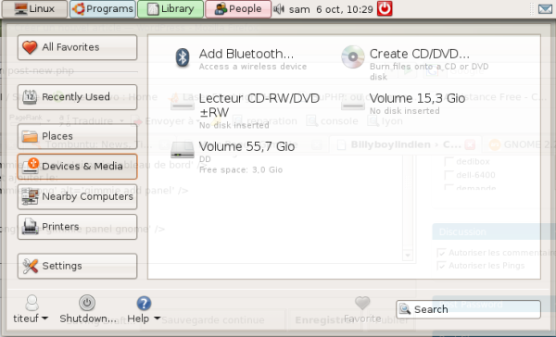Open the People panel menu
This screenshot has width=556, height=337.
[238, 9]
